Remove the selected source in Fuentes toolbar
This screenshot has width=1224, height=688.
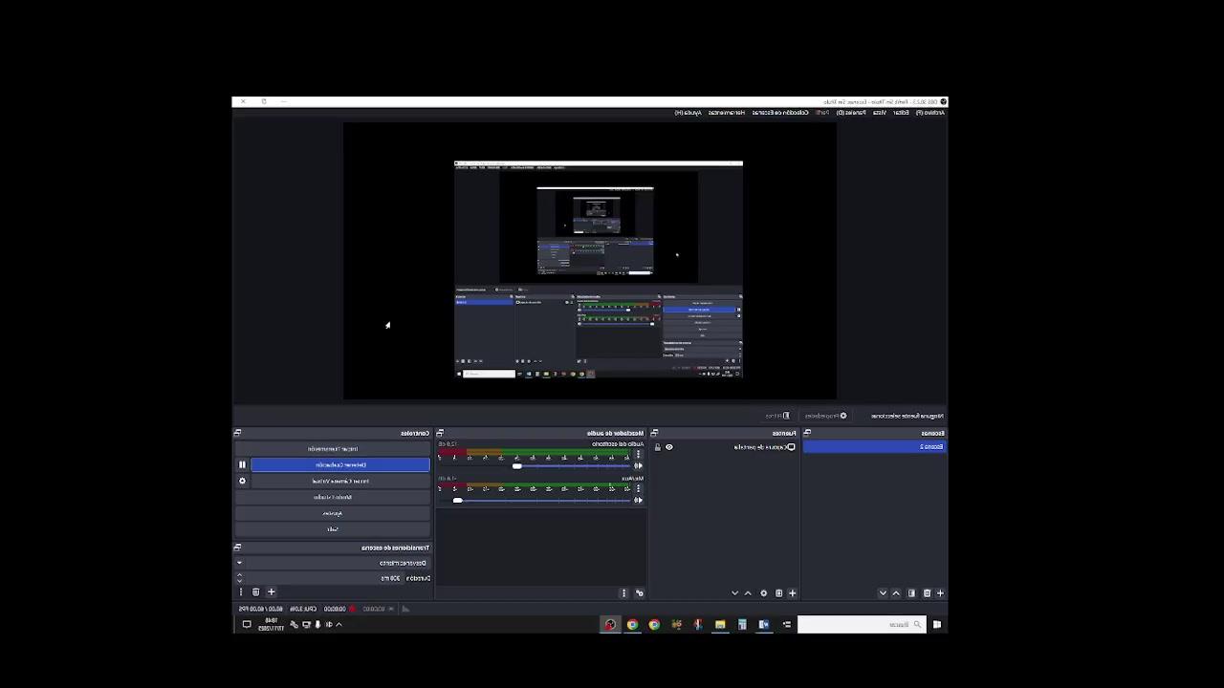(778, 592)
